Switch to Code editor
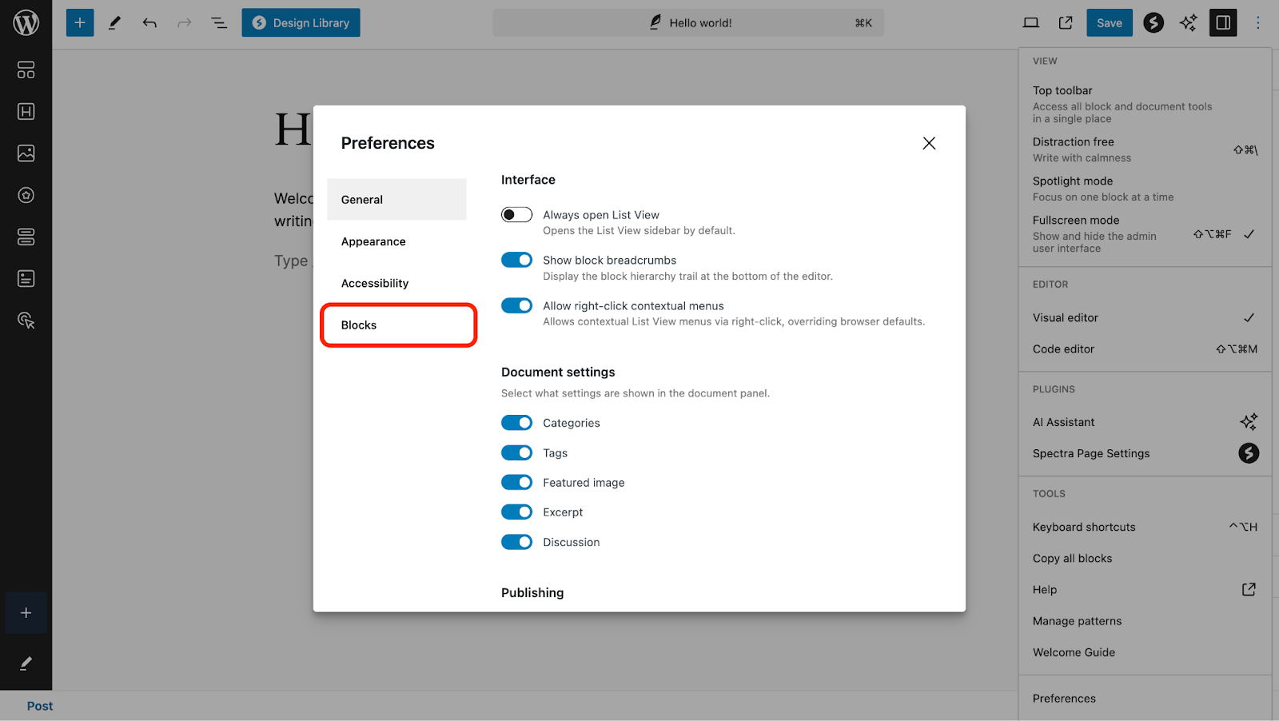The image size is (1279, 721). click(1145, 349)
